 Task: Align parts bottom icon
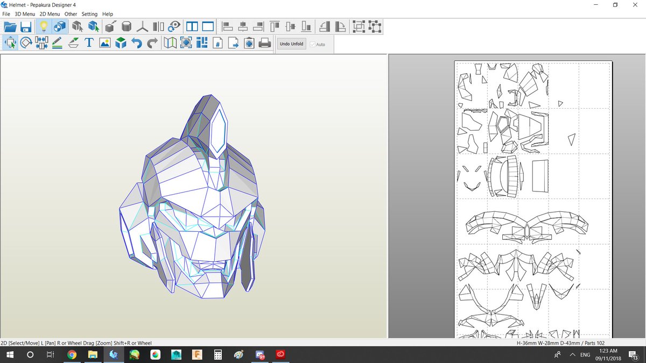tap(307, 26)
